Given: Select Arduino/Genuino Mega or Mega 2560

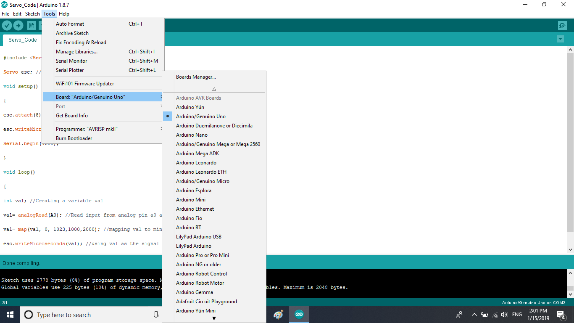Looking at the screenshot, I should tap(214, 144).
